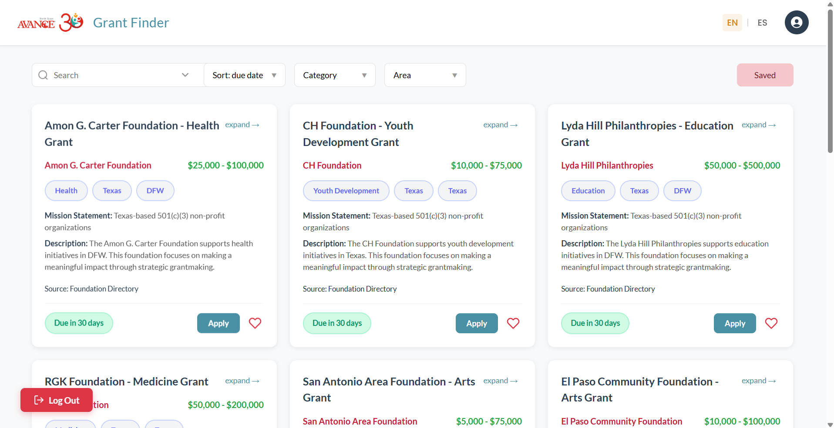
Task: Open the Area filter dropdown
Action: [424, 75]
